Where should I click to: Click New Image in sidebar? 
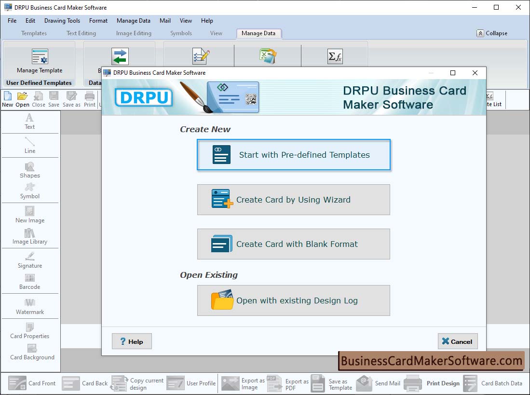tap(30, 215)
